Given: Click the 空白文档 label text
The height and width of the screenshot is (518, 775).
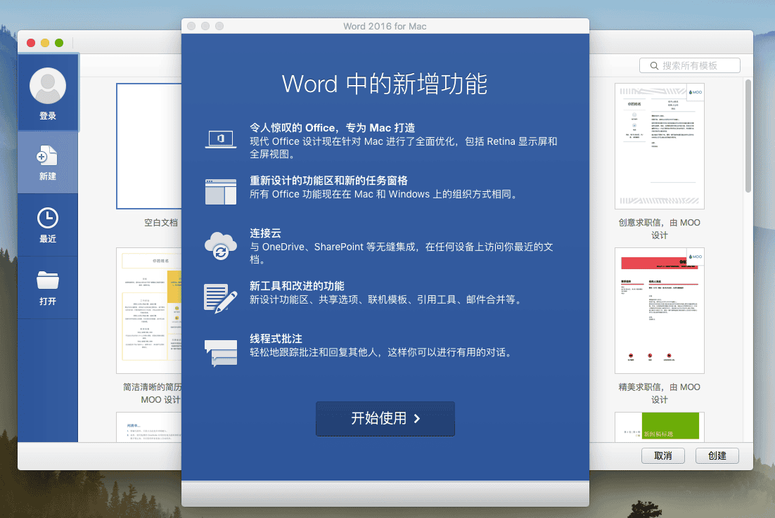Looking at the screenshot, I should 161,223.
